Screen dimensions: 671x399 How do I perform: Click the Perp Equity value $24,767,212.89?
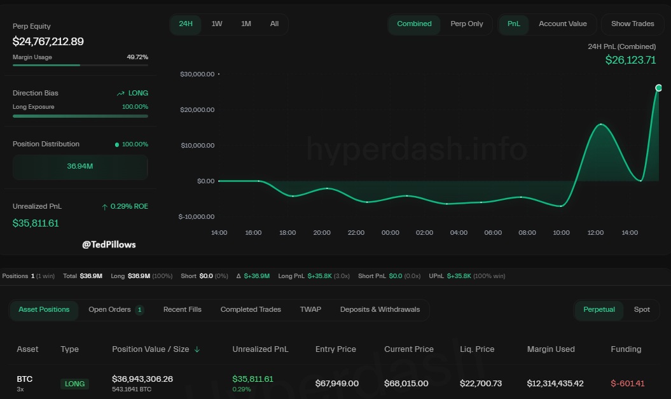48,41
